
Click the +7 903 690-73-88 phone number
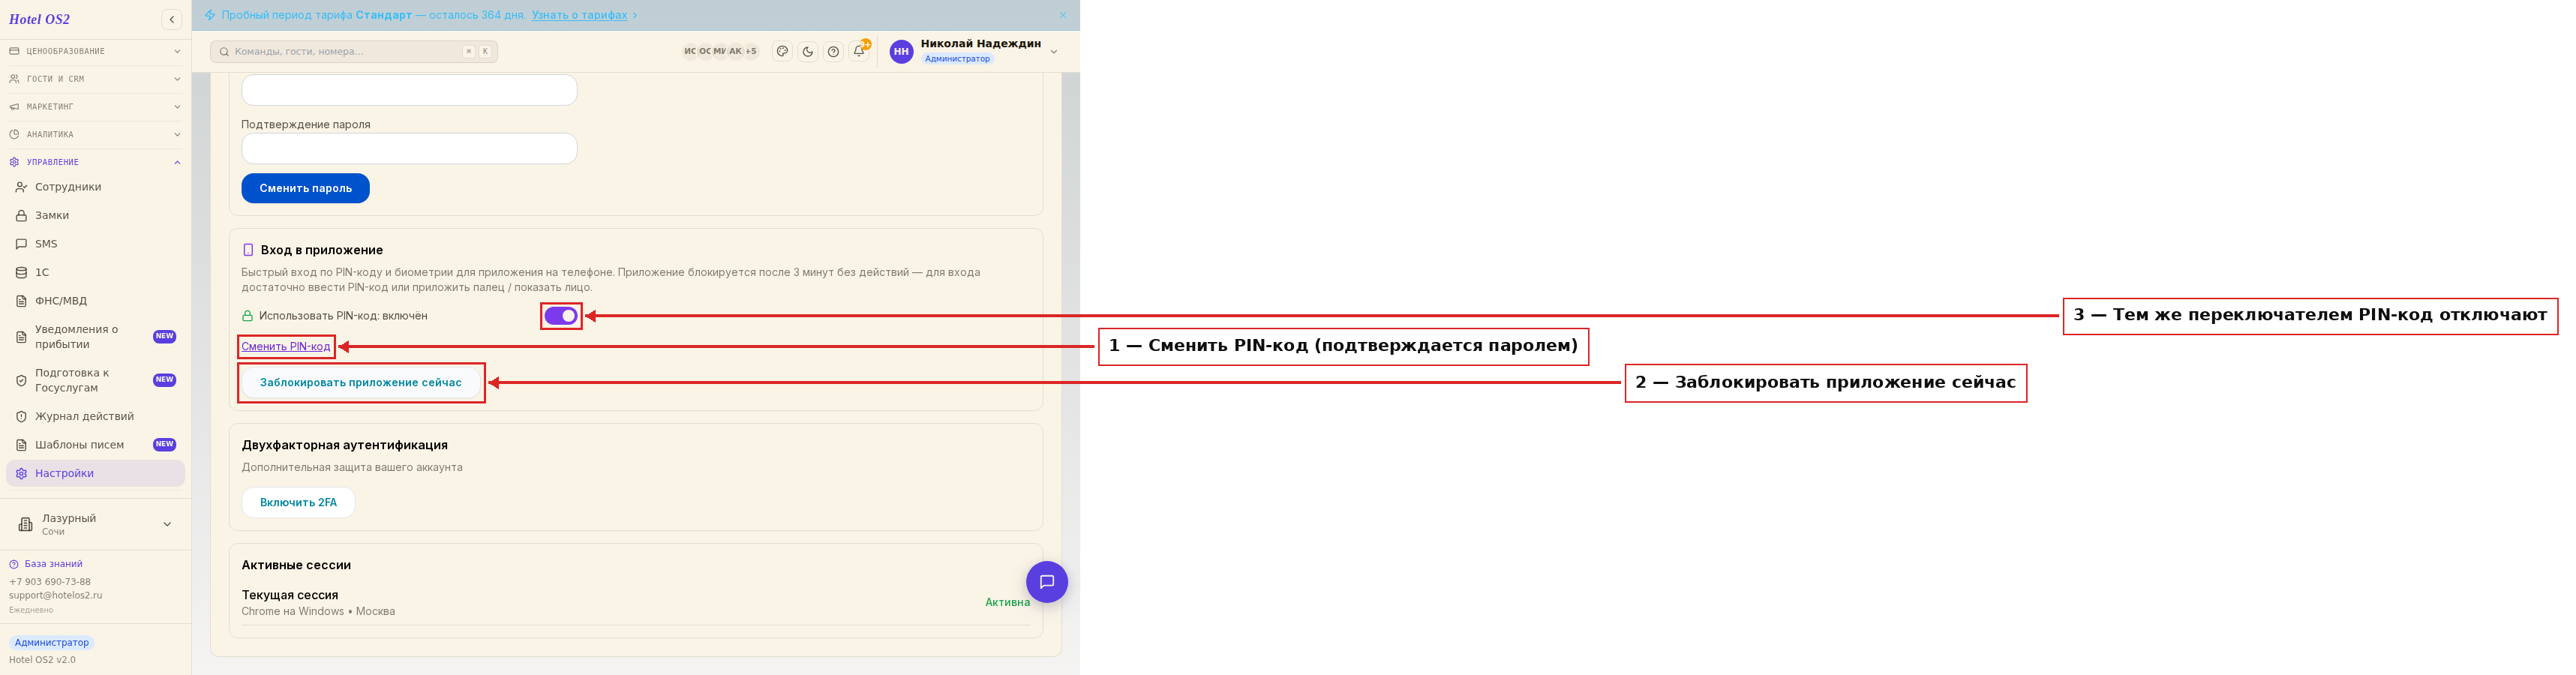tap(50, 582)
